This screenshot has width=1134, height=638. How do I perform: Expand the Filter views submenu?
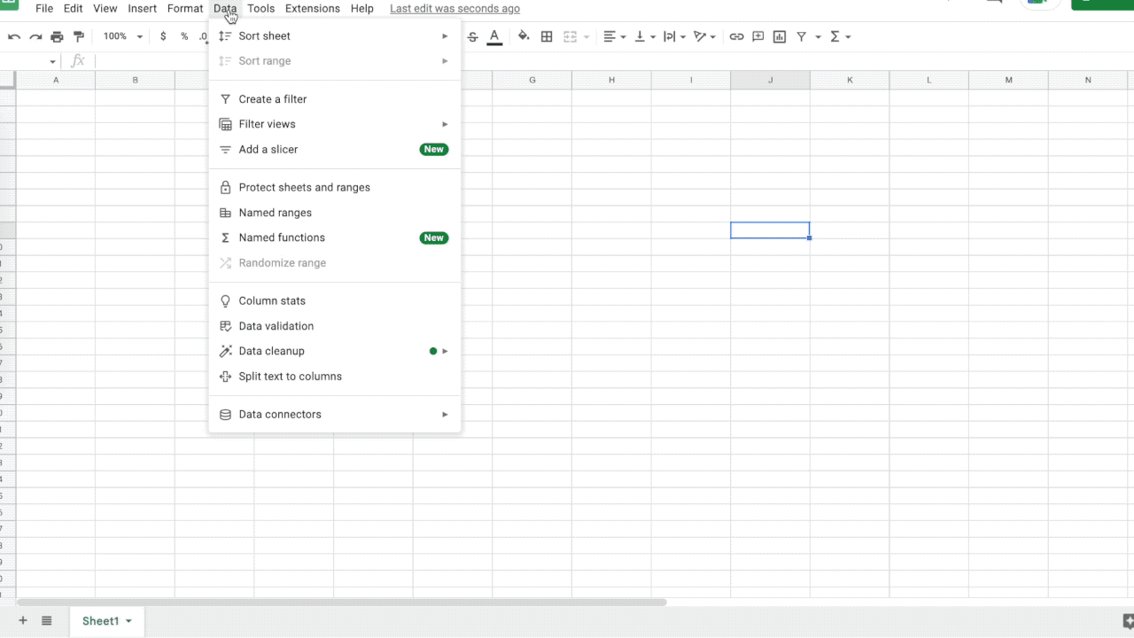click(335, 124)
